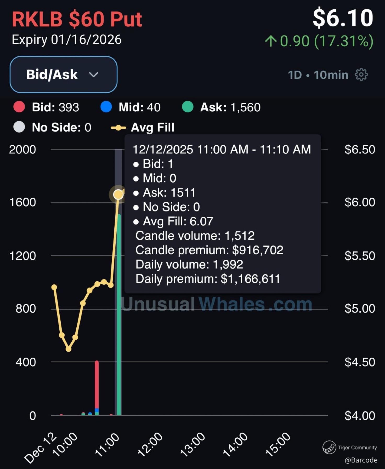Click the Avg Fill legend line marker
Viewport: 385px width, 469px height.
click(118, 128)
